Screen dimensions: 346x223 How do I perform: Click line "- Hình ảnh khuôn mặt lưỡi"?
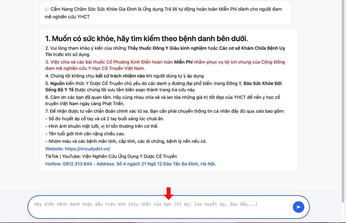[102, 126]
